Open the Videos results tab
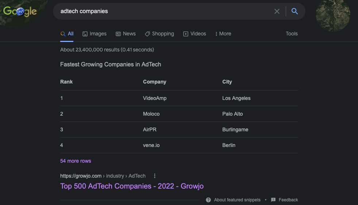The image size is (358, 205). (x=195, y=34)
